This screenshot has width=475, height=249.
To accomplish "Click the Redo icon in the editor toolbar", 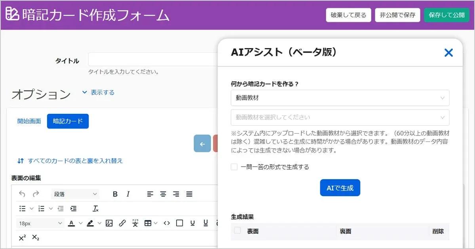I will click(36, 194).
